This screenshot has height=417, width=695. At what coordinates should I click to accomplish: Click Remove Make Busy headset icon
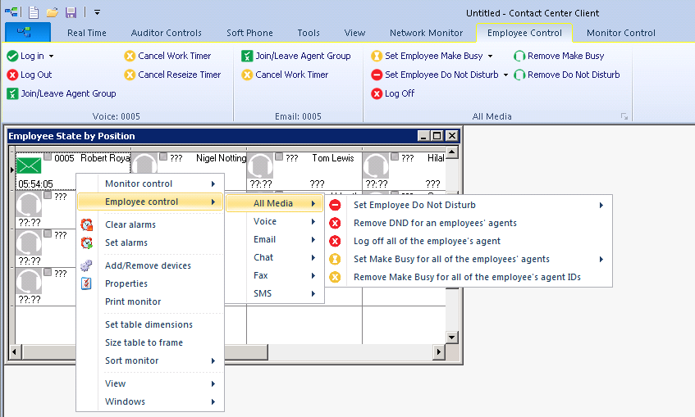click(519, 56)
